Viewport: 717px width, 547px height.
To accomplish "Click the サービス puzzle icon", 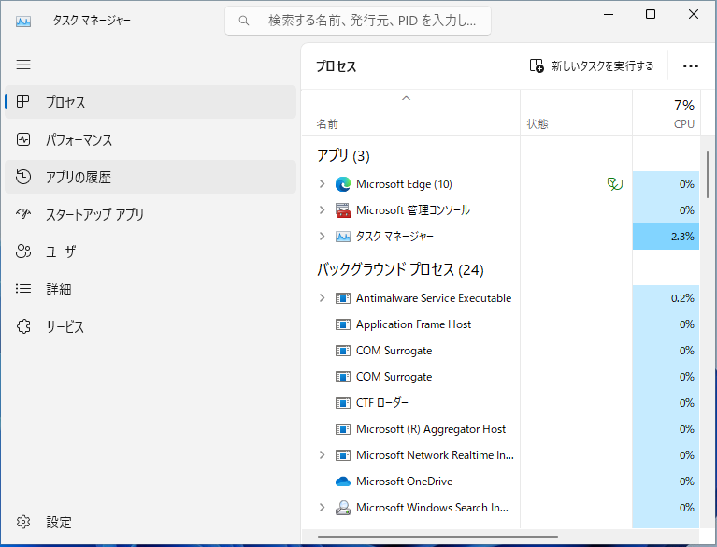I will [23, 326].
